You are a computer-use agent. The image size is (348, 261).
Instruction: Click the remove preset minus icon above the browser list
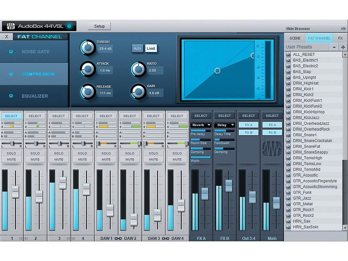(334, 47)
